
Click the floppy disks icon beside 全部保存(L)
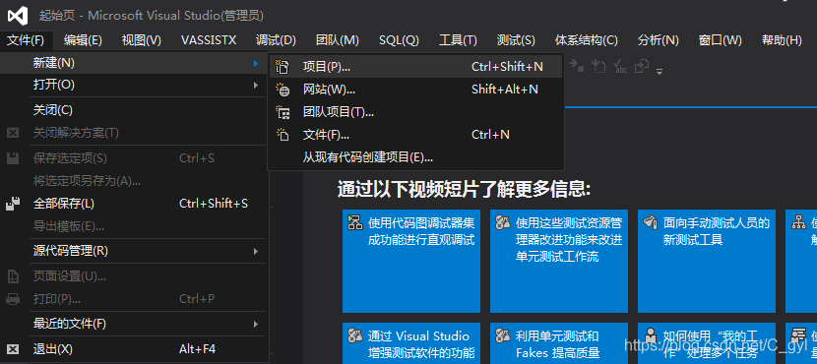[x=13, y=204]
